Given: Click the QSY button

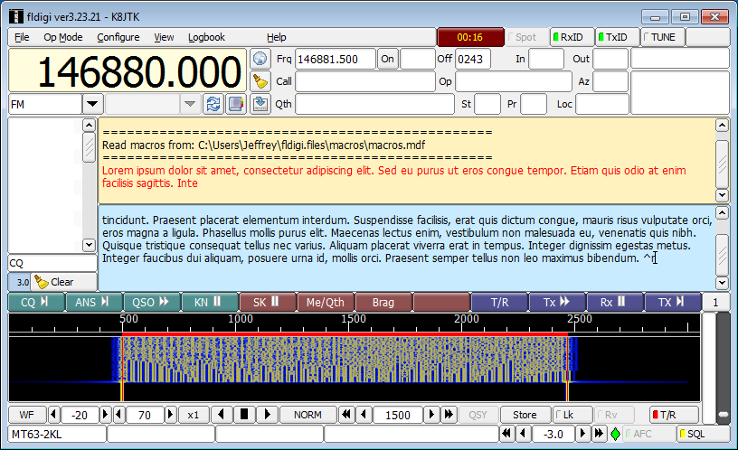Looking at the screenshot, I should pos(478,415).
